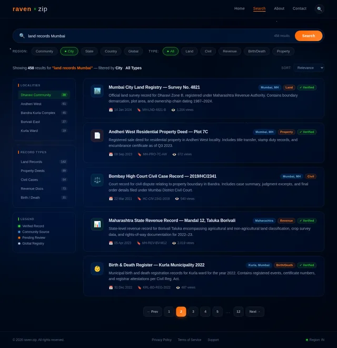Enable the Land type filter chip
This screenshot has width=337, height=348.
[189, 52]
